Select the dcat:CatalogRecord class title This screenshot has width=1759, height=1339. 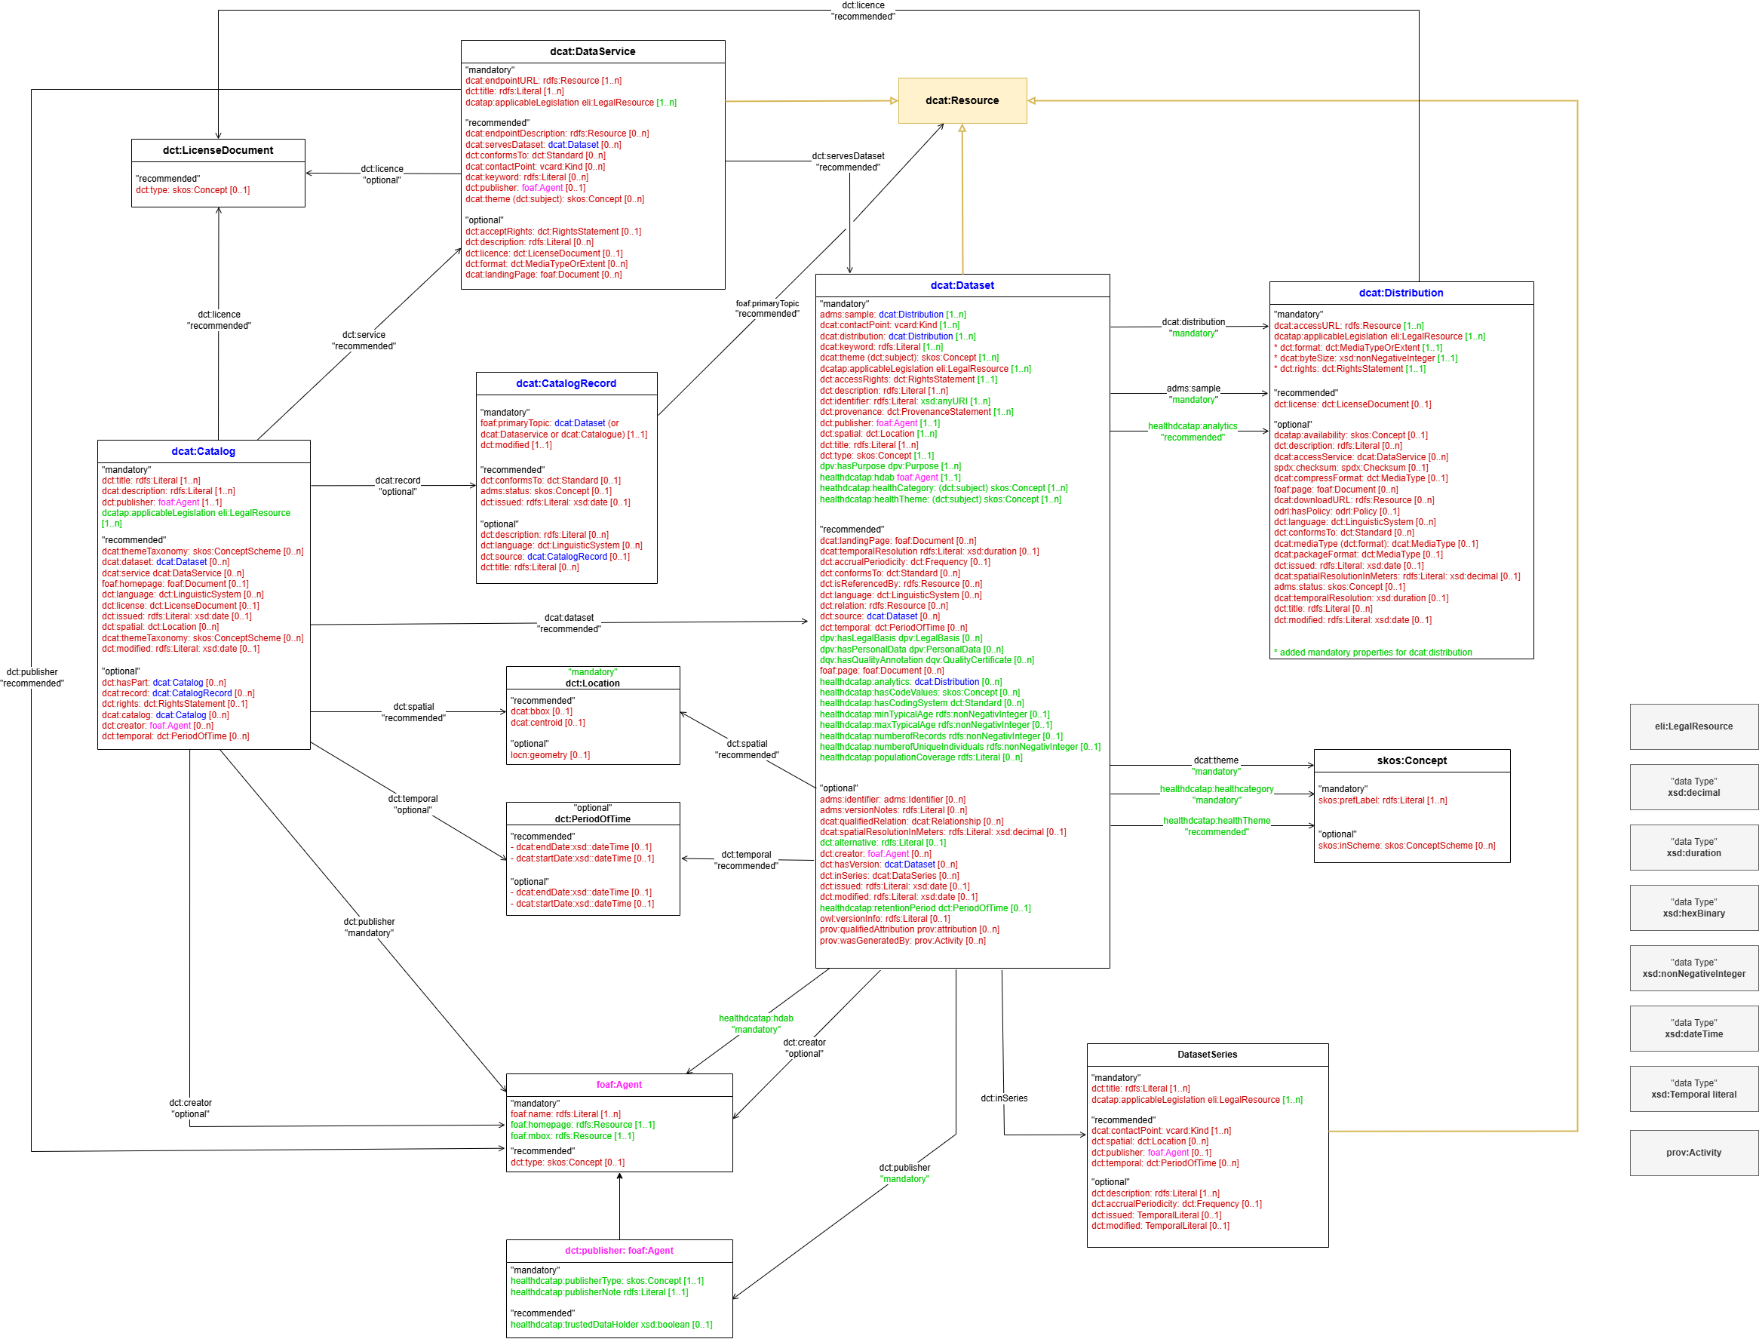pyautogui.click(x=566, y=383)
